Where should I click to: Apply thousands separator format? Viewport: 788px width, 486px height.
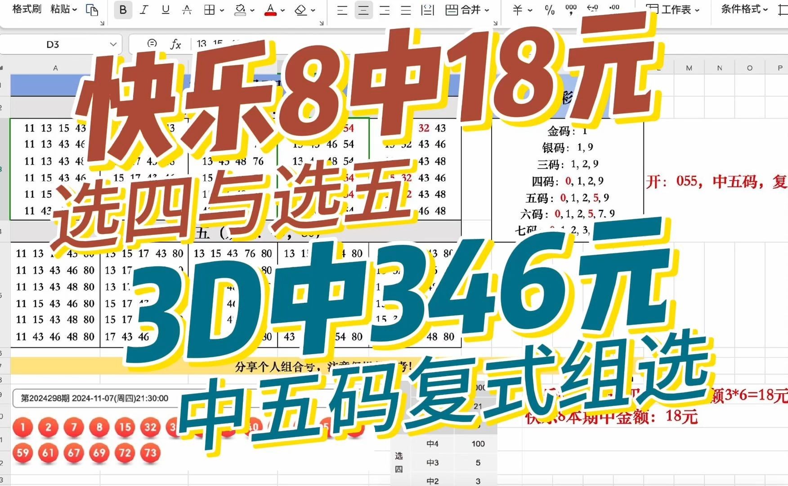571,10
